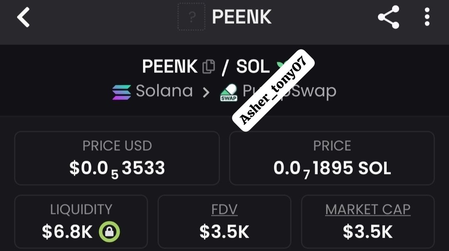The width and height of the screenshot is (449, 251).
Task: Tap the back arrow in header
Action: [23, 18]
